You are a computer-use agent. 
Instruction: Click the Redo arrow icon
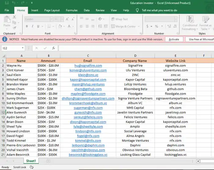click(23, 2)
